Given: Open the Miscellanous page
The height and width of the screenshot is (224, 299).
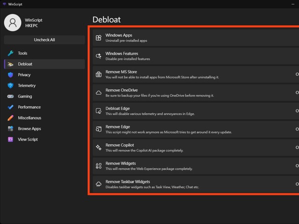Looking at the screenshot, I should (44, 118).
